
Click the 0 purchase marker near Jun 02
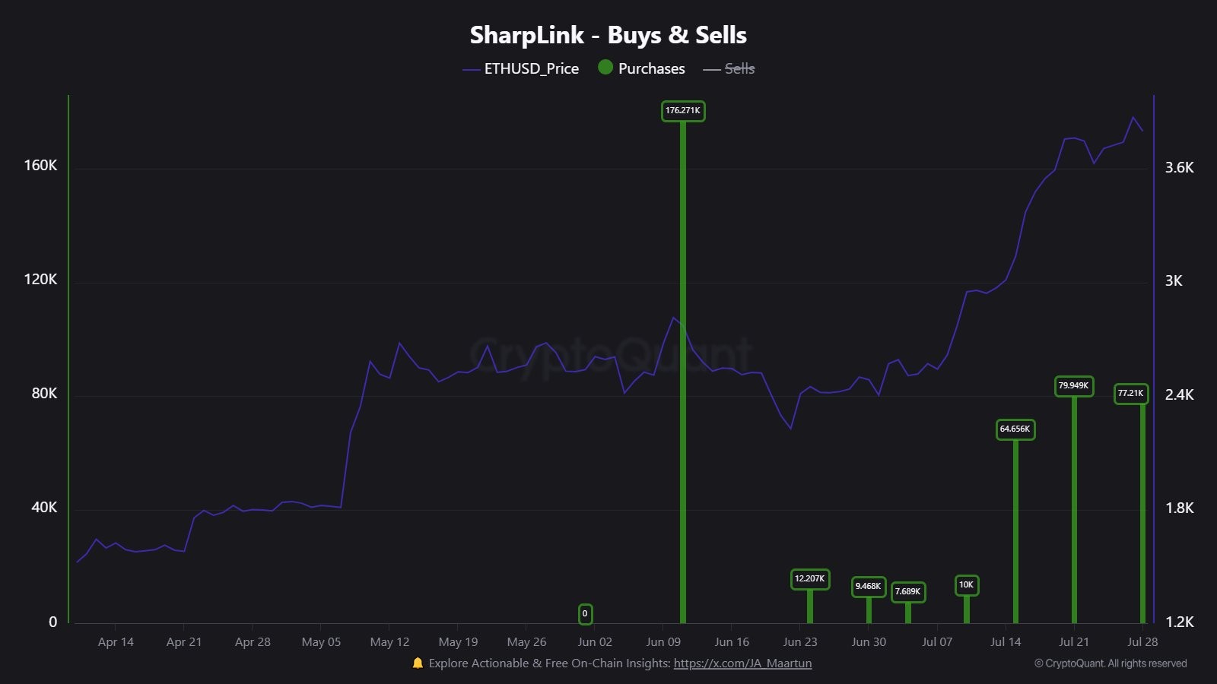pos(584,614)
